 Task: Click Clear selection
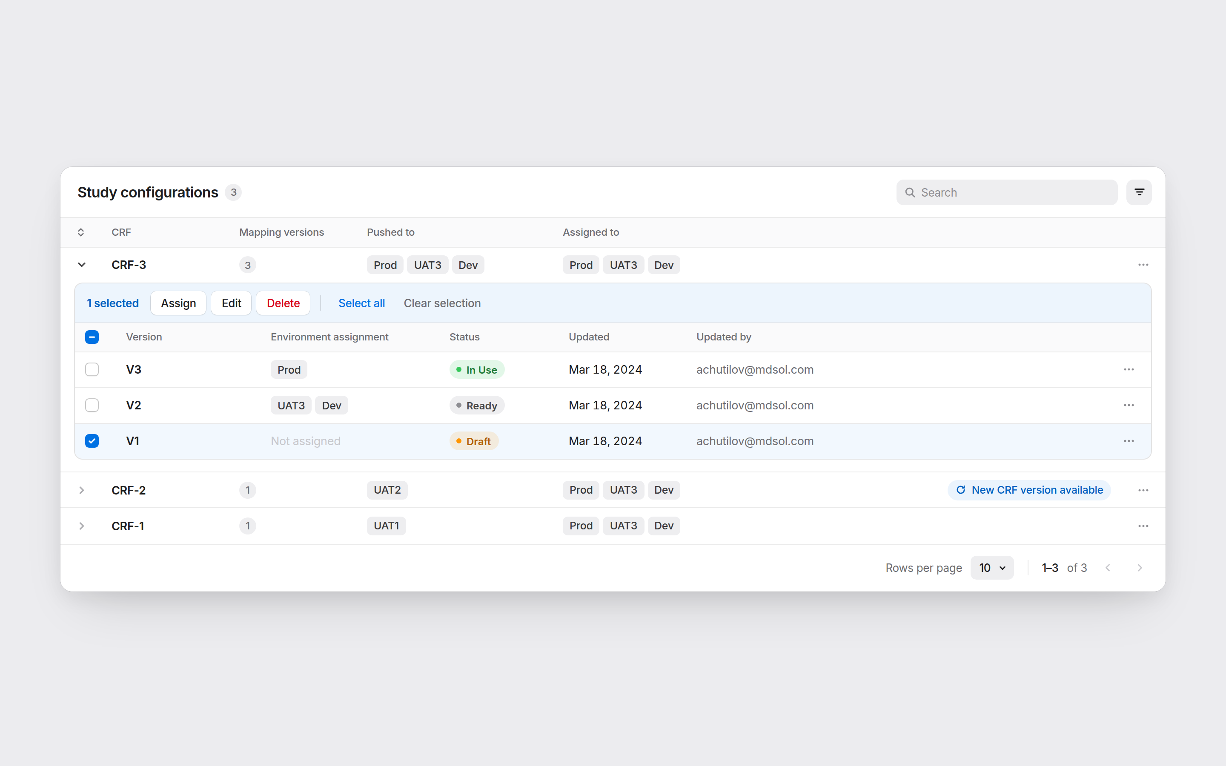[442, 303]
